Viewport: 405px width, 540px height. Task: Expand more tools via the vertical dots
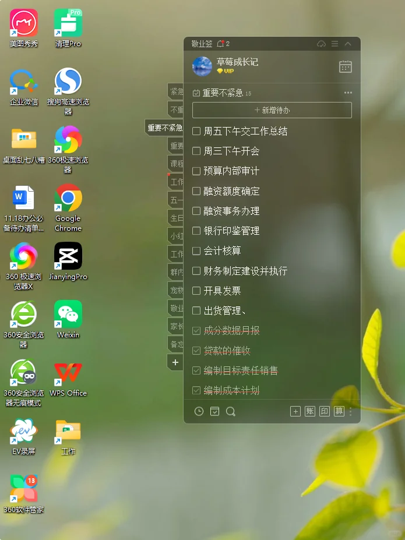click(351, 411)
